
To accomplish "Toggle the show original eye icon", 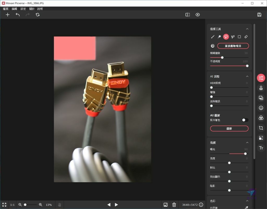I will (x=198, y=15).
